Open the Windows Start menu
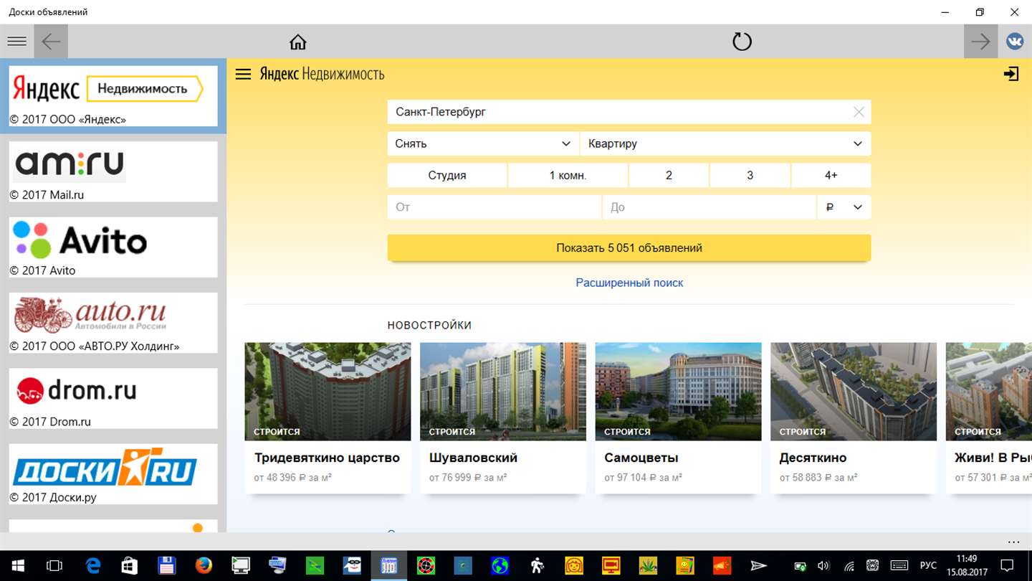 pos(17,566)
